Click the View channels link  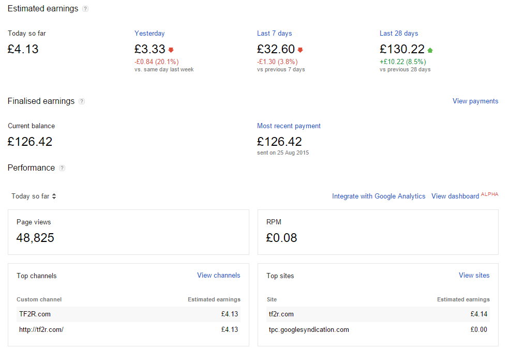point(219,275)
